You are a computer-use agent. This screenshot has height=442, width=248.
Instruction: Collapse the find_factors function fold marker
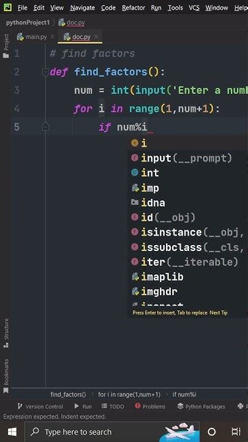point(45,72)
